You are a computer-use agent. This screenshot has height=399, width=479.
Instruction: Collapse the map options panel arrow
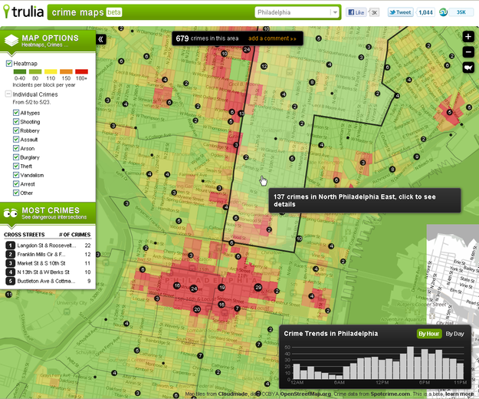tap(101, 39)
